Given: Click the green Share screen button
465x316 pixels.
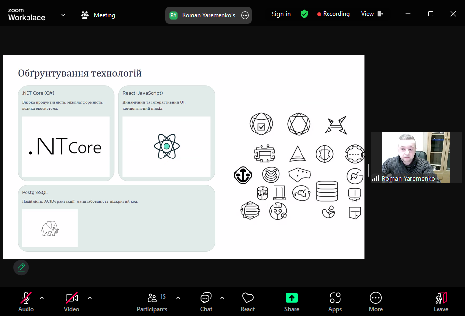Looking at the screenshot, I should tap(292, 301).
